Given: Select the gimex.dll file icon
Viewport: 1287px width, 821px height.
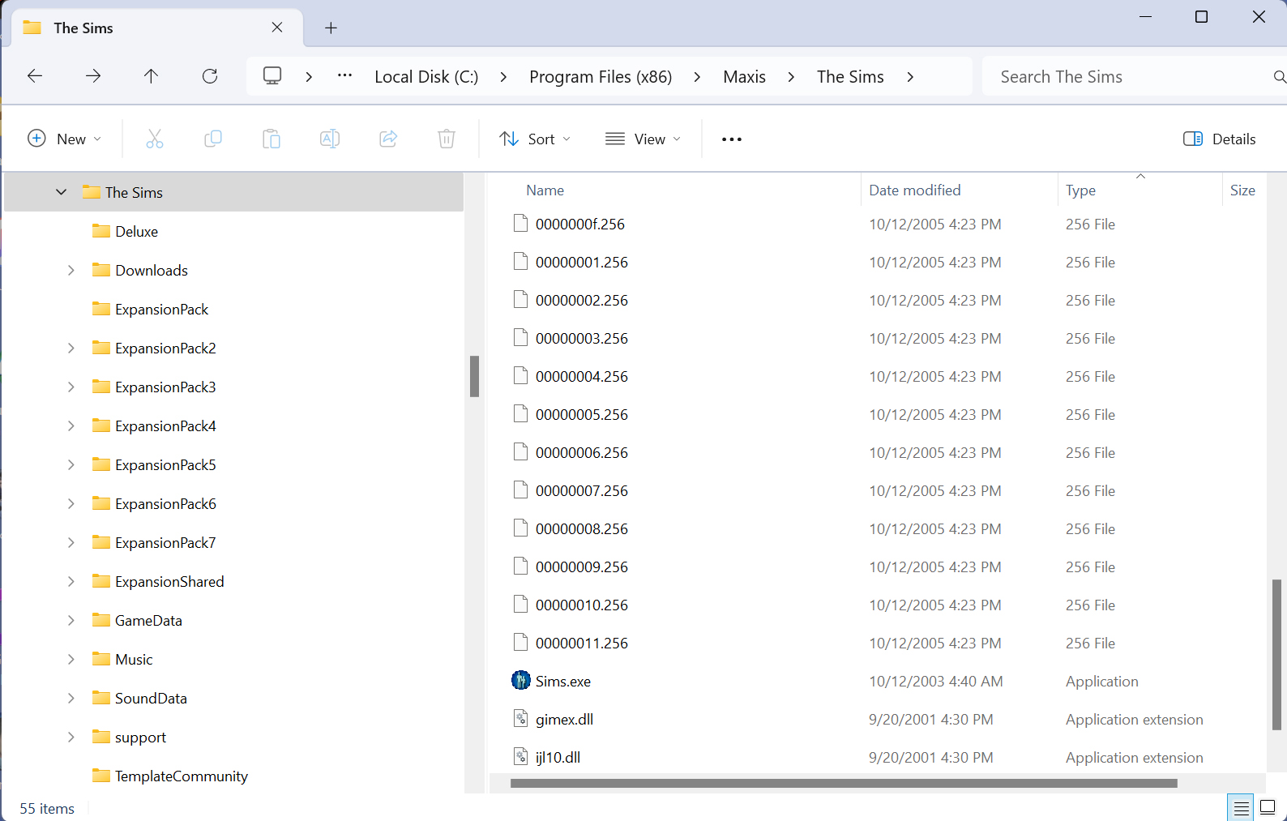Looking at the screenshot, I should point(521,719).
